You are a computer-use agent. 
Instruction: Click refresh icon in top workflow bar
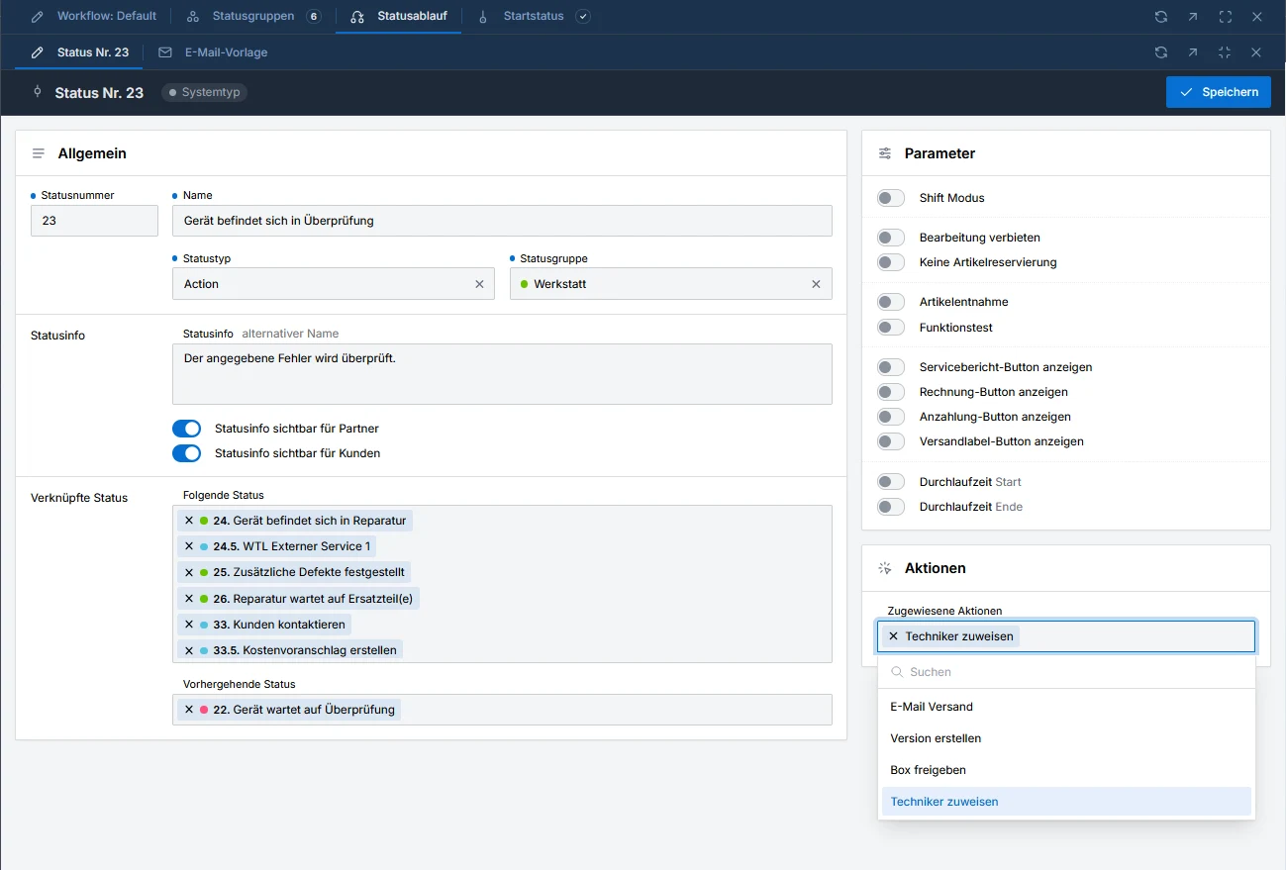pyautogui.click(x=1161, y=17)
